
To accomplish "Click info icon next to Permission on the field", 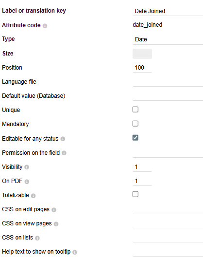I will pyautogui.click(x=64, y=153).
